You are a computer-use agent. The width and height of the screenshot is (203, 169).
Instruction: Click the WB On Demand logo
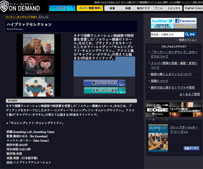(x=20, y=7)
